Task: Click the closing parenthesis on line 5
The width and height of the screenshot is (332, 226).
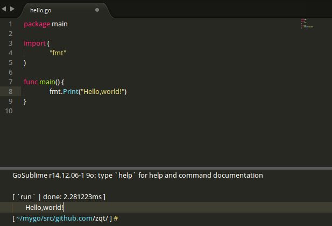Action: click(25, 63)
